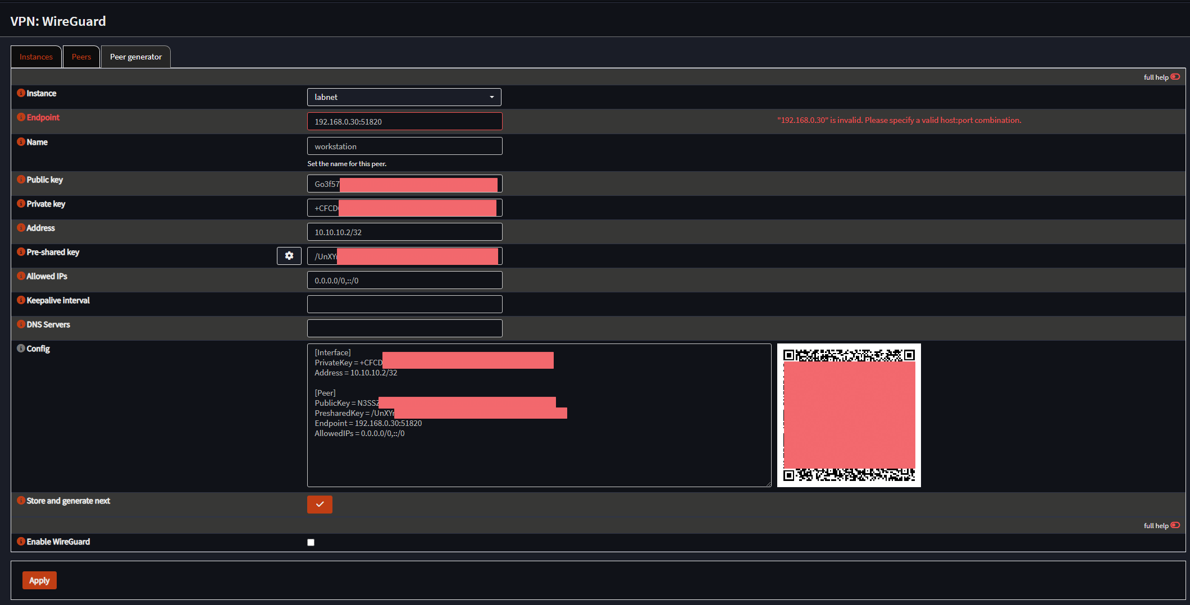Enable the top full help toggle

1175,77
